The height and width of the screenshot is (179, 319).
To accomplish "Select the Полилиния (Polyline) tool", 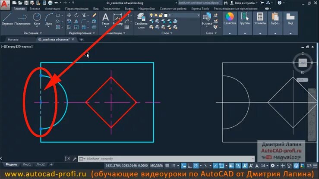I will [x=22, y=19].
